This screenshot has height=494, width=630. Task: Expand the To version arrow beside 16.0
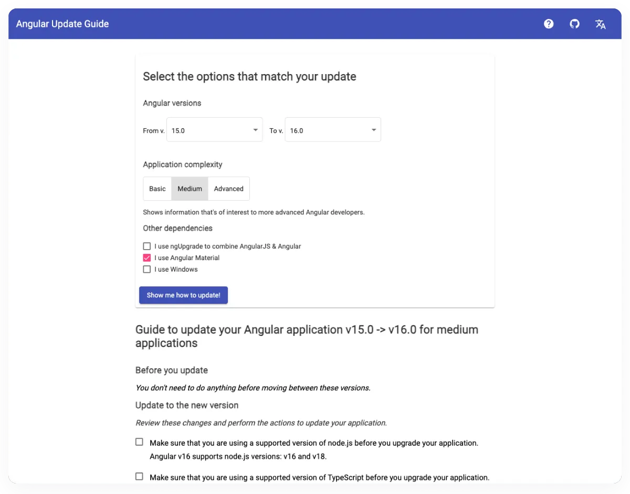coord(374,130)
